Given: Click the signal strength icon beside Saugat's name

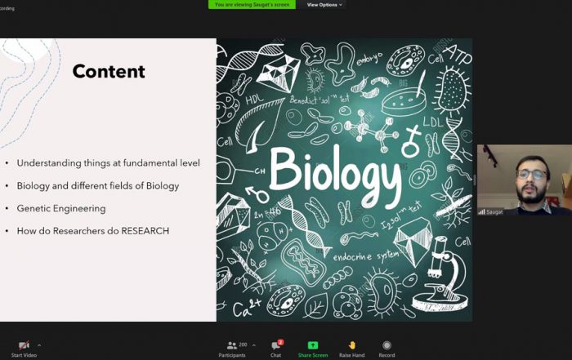Looking at the screenshot, I should click(482, 211).
